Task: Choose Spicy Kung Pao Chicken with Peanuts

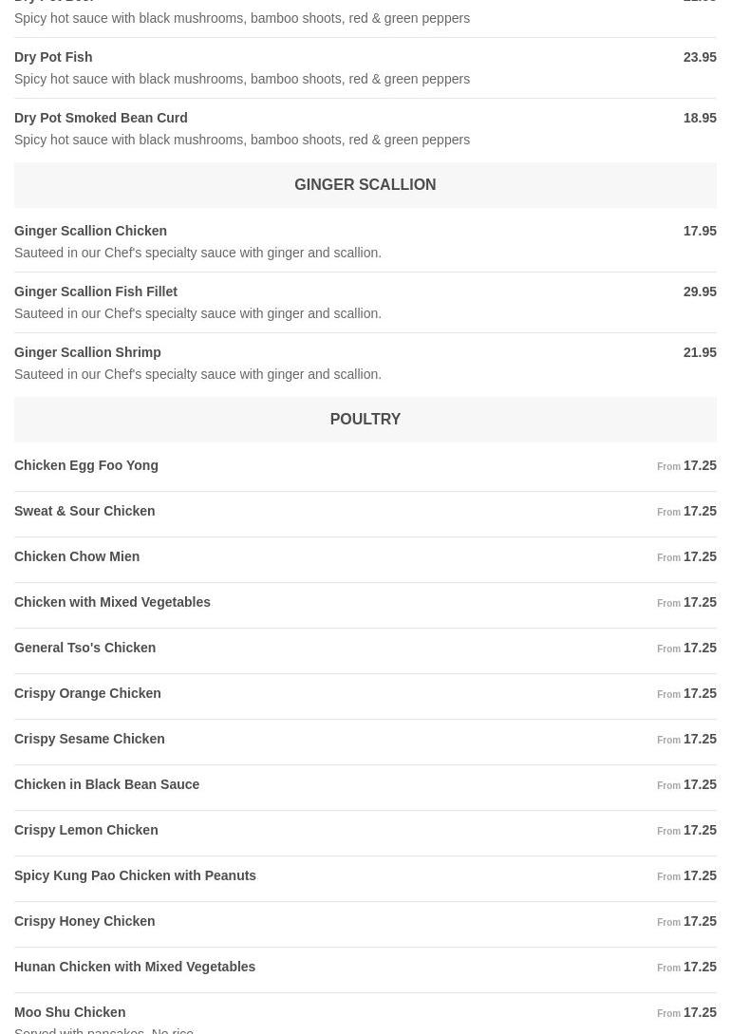Action: coord(135,875)
